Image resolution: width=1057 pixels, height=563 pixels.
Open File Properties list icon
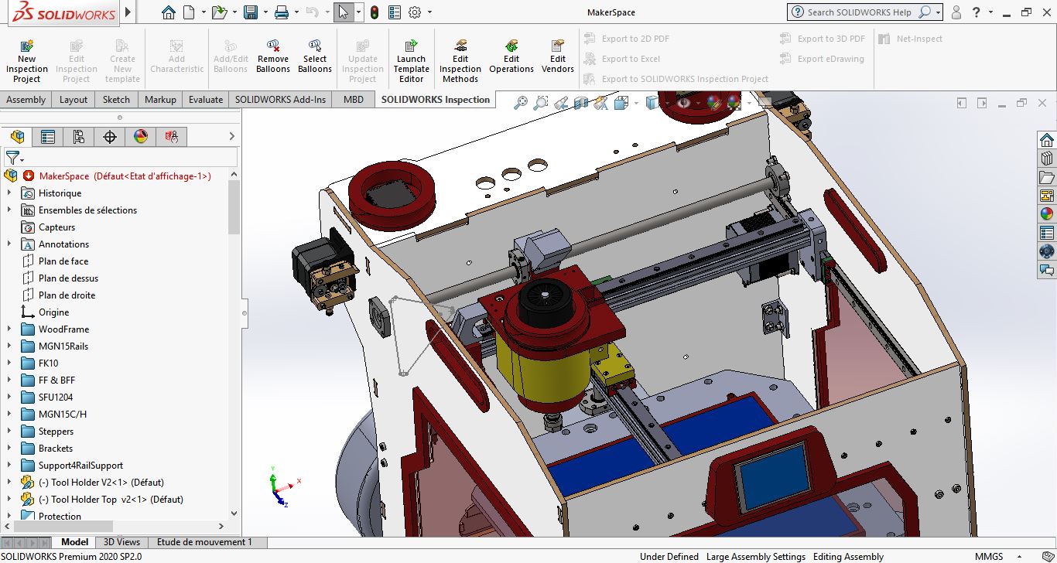[395, 12]
